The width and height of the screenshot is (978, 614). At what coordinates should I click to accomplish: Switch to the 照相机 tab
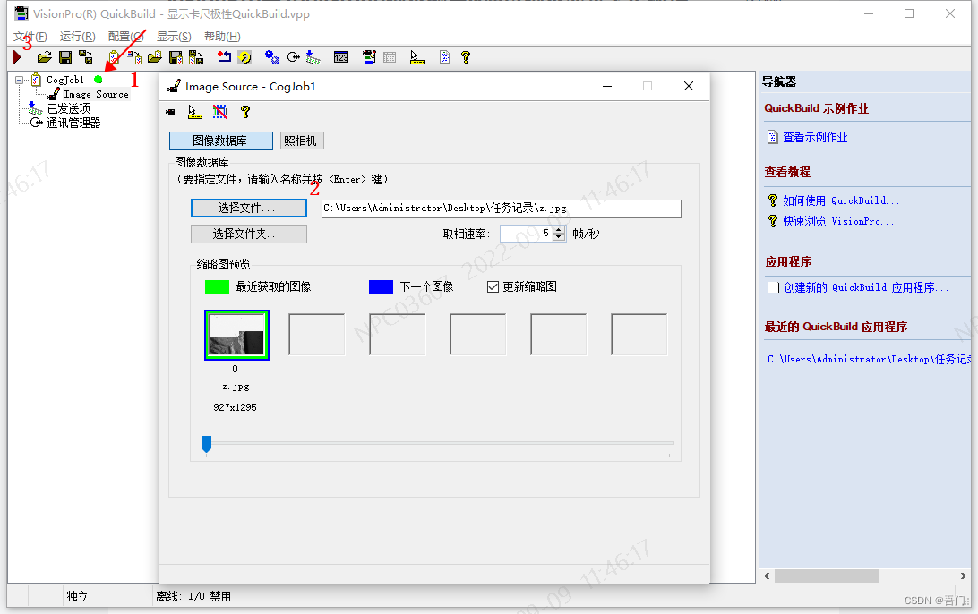coord(301,141)
